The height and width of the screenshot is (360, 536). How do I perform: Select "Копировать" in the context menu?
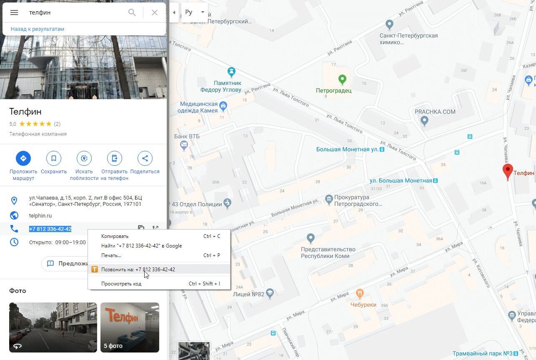point(158,236)
